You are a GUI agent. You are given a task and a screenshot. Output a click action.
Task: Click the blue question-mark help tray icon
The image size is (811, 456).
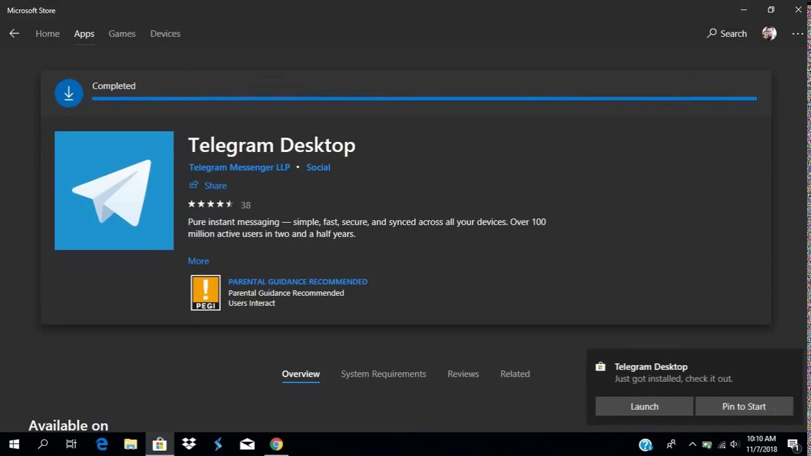pos(646,445)
